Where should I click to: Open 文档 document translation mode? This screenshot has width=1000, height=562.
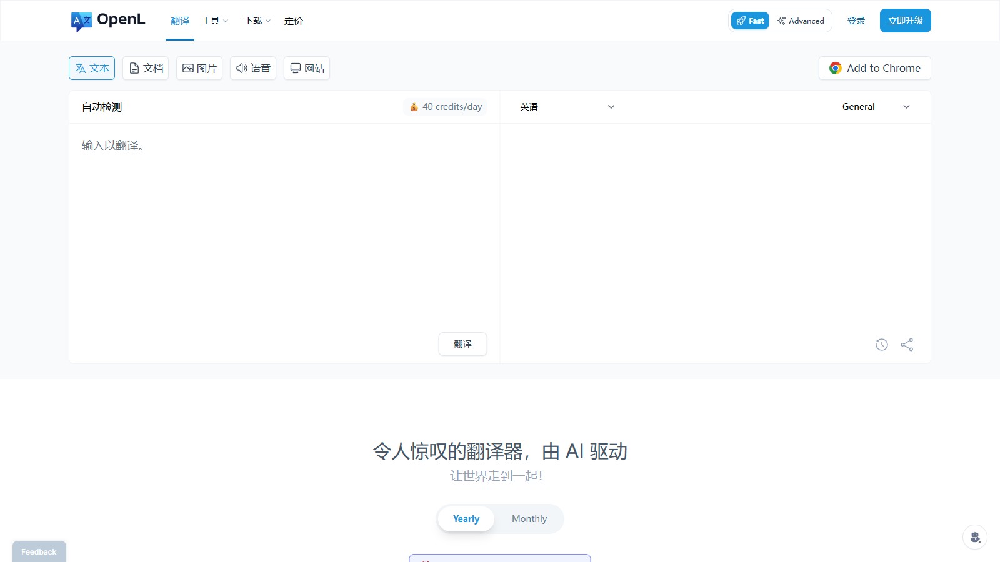point(145,68)
